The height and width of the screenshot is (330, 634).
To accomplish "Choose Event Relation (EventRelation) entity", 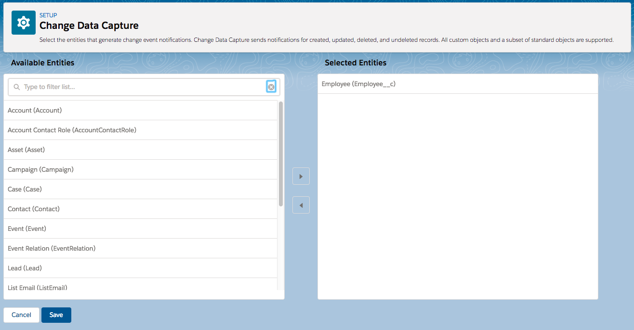I will (52, 248).
